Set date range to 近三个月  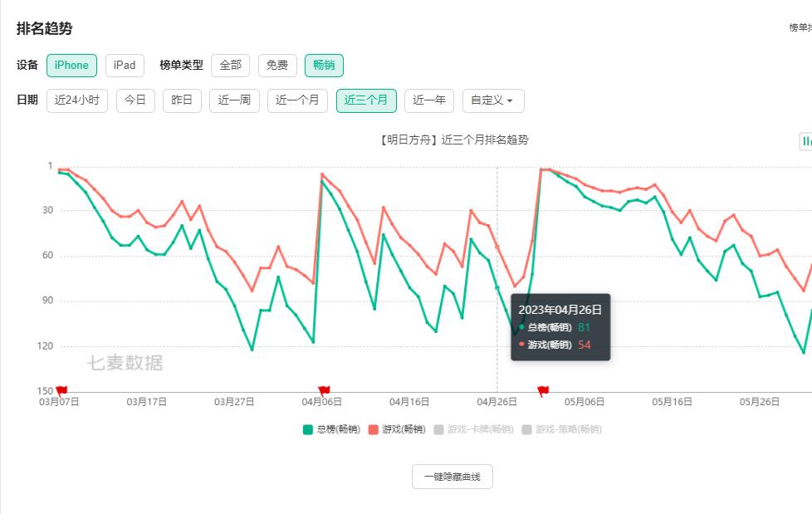click(366, 100)
